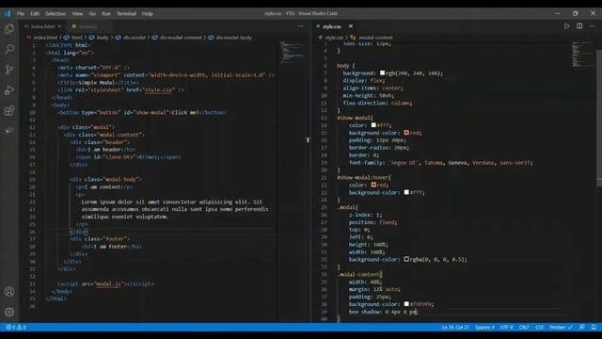The image size is (602, 339).
Task: Close the index.html tab
Action: [59, 26]
